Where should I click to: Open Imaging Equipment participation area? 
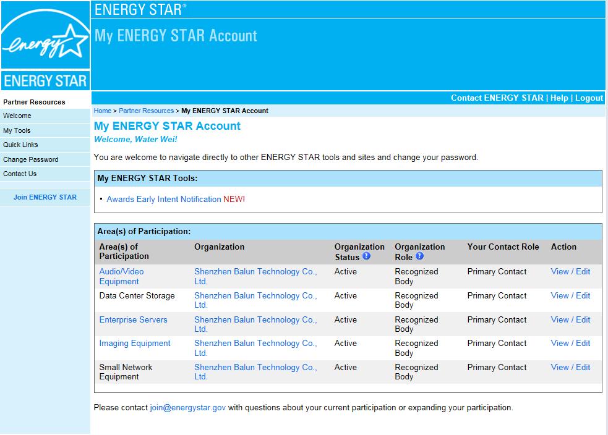coord(135,344)
